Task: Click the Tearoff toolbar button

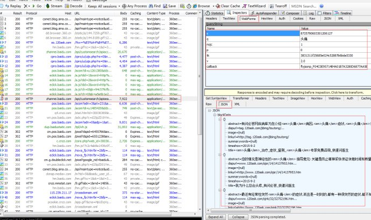Action: click(279, 6)
